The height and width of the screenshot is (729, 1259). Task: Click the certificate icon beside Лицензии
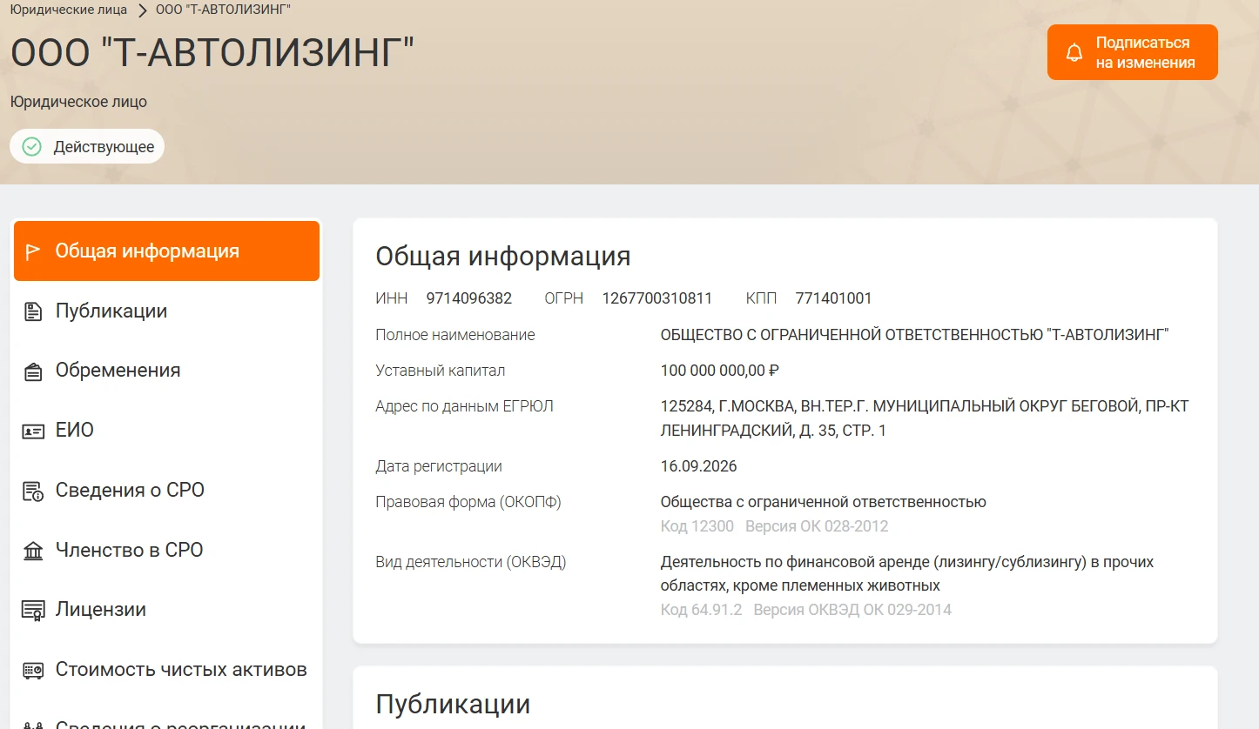tap(32, 611)
